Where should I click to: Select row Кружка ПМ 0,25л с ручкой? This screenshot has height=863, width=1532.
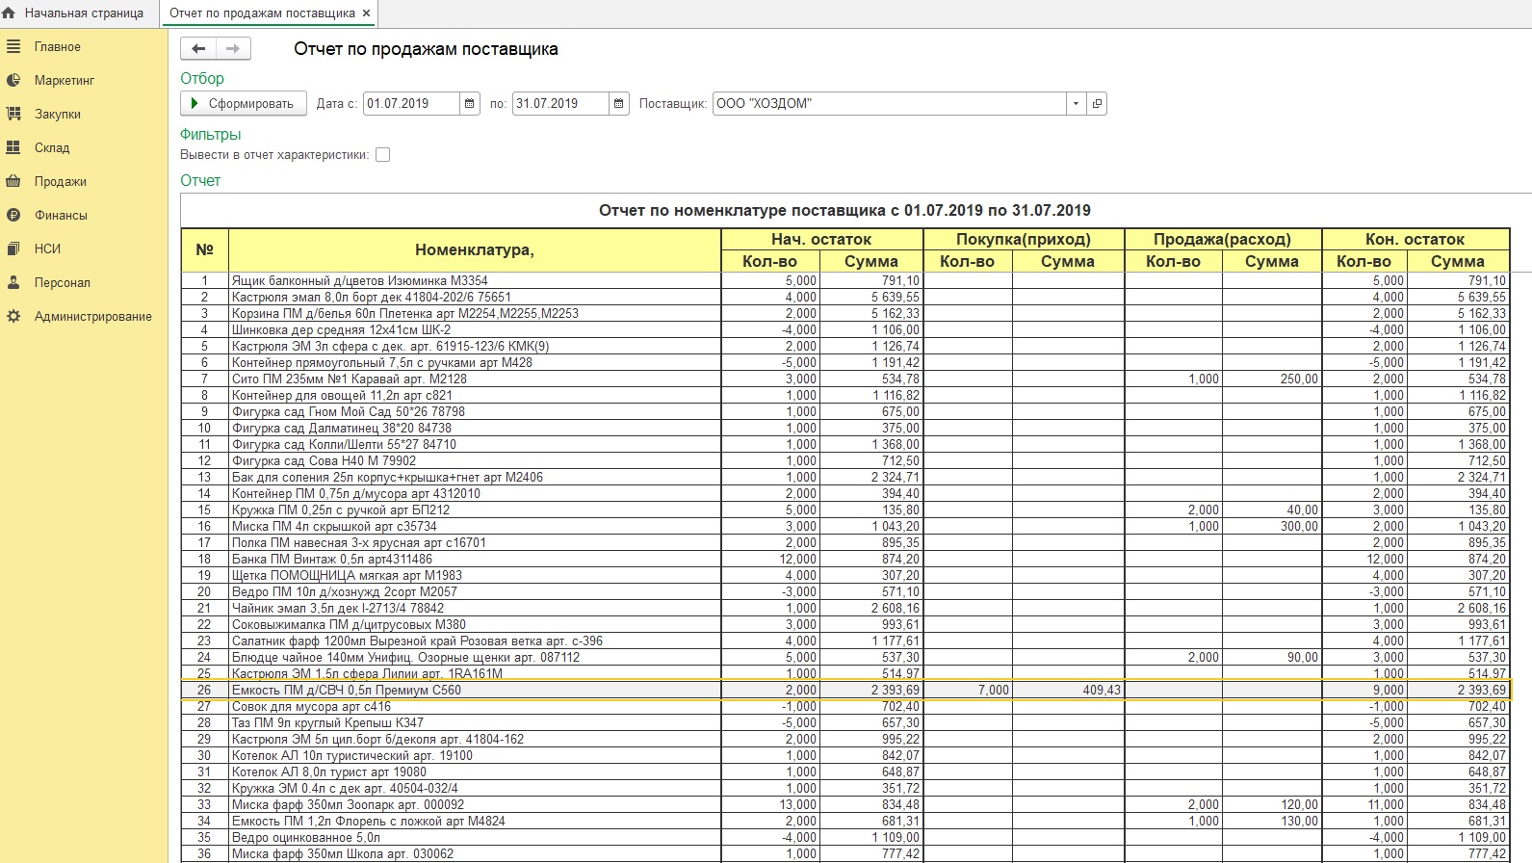pyautogui.click(x=845, y=510)
